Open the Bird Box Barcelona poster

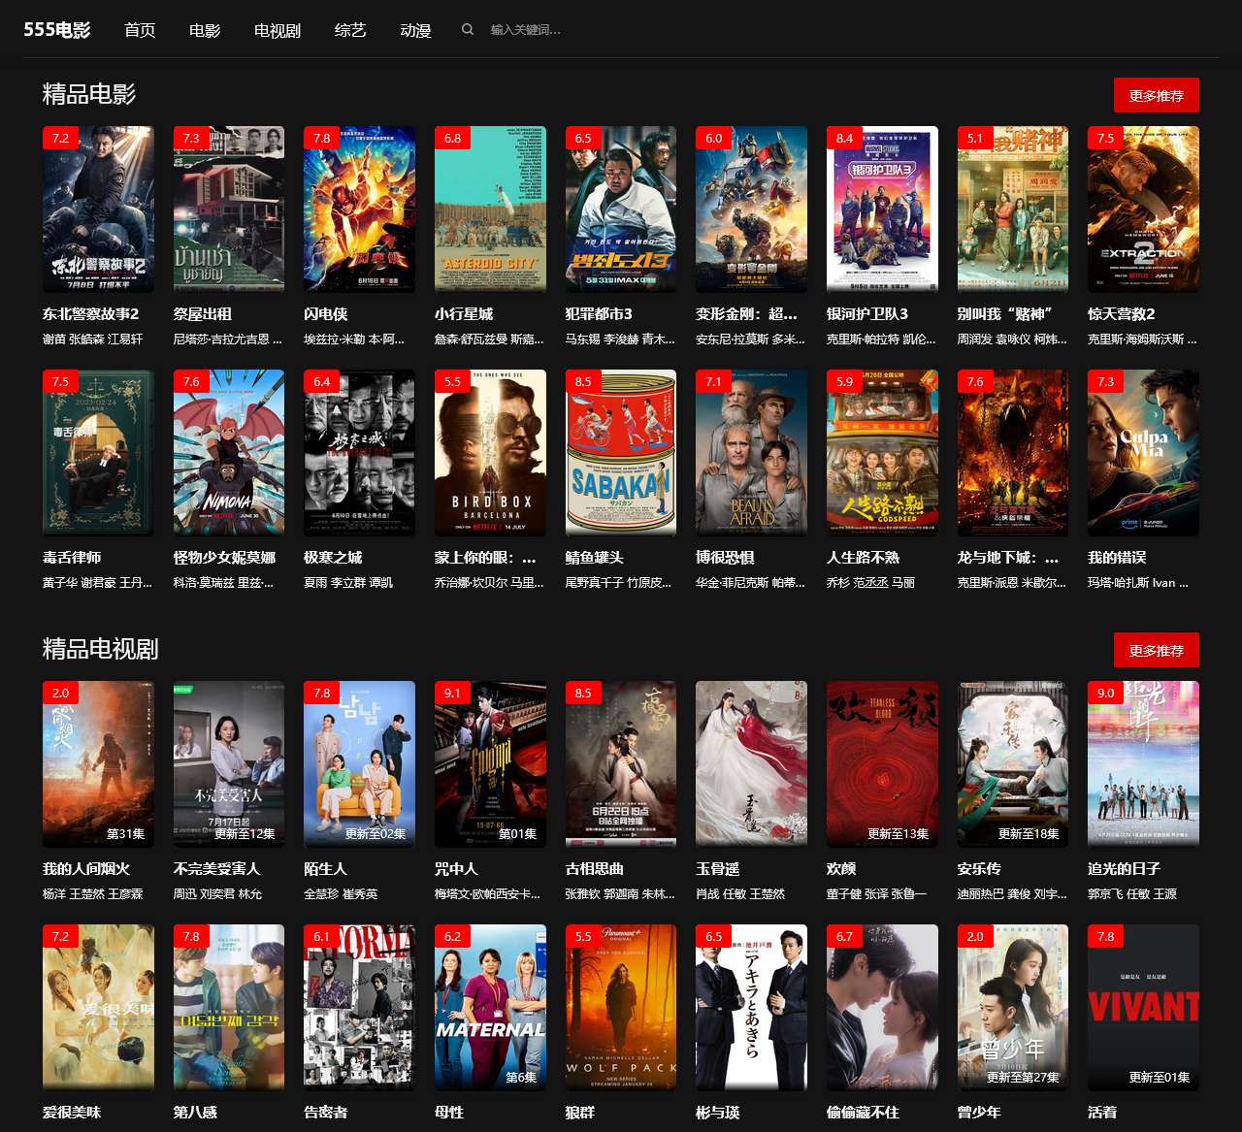tap(490, 453)
